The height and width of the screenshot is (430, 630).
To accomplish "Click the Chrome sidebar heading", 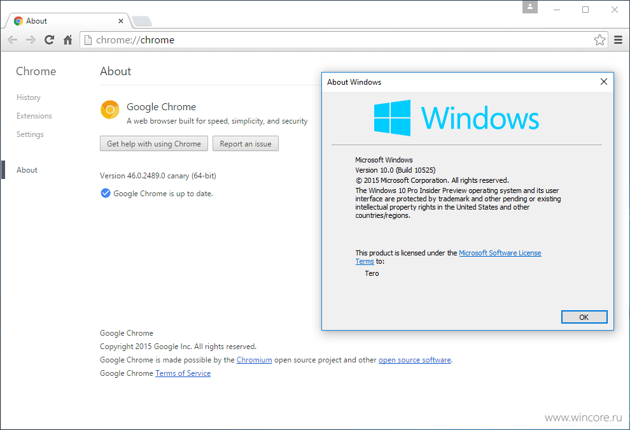I will pyautogui.click(x=36, y=71).
